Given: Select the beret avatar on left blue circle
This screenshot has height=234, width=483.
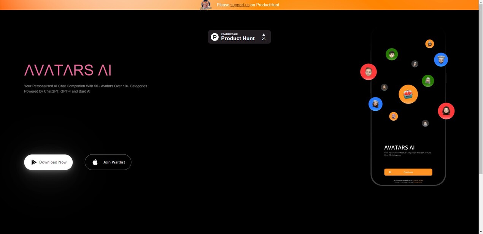Looking at the screenshot, I should click(x=375, y=104).
